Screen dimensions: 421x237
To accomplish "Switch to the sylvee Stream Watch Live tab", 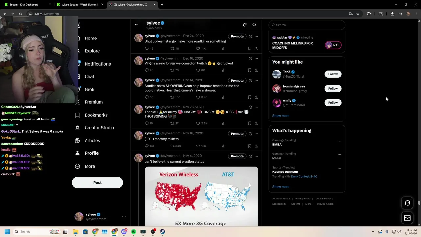I will point(80,5).
